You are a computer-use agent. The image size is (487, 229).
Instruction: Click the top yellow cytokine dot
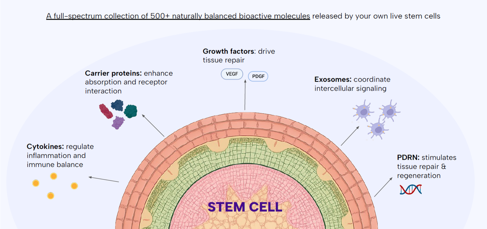(x=54, y=176)
